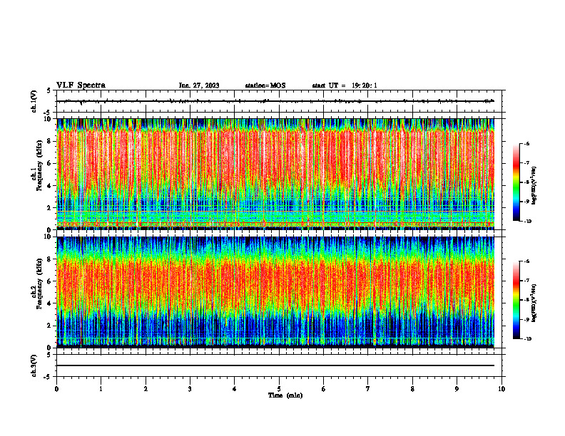Click the '-7' label on ch.1 color scale
This screenshot has height=436, width=565.
click(526, 163)
